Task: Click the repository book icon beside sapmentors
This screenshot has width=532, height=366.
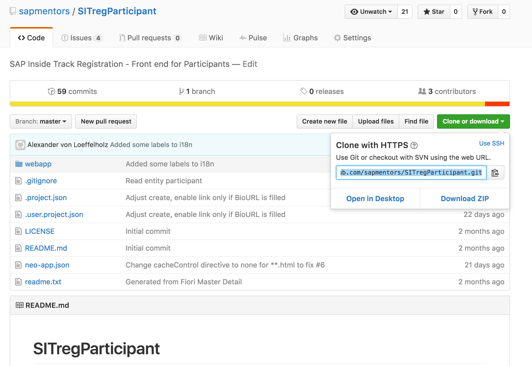Action: pyautogui.click(x=13, y=11)
